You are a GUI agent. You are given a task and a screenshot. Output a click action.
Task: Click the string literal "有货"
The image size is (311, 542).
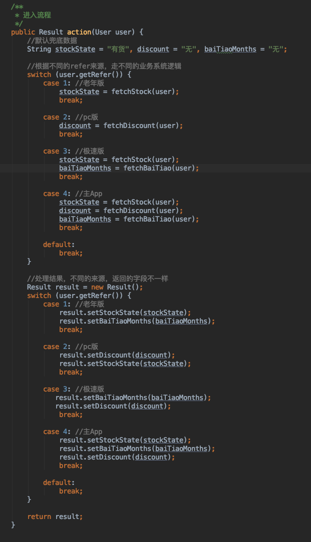(x=119, y=49)
